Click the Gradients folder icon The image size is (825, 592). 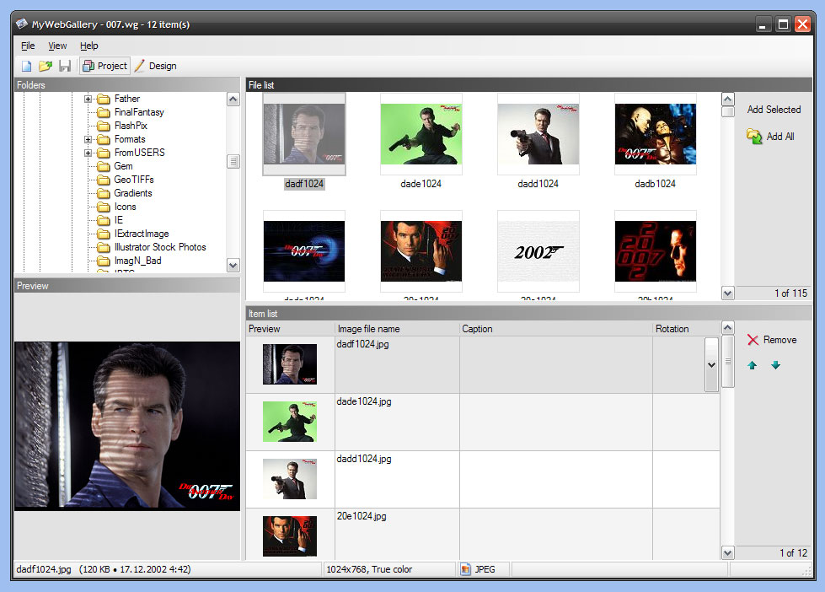point(104,193)
